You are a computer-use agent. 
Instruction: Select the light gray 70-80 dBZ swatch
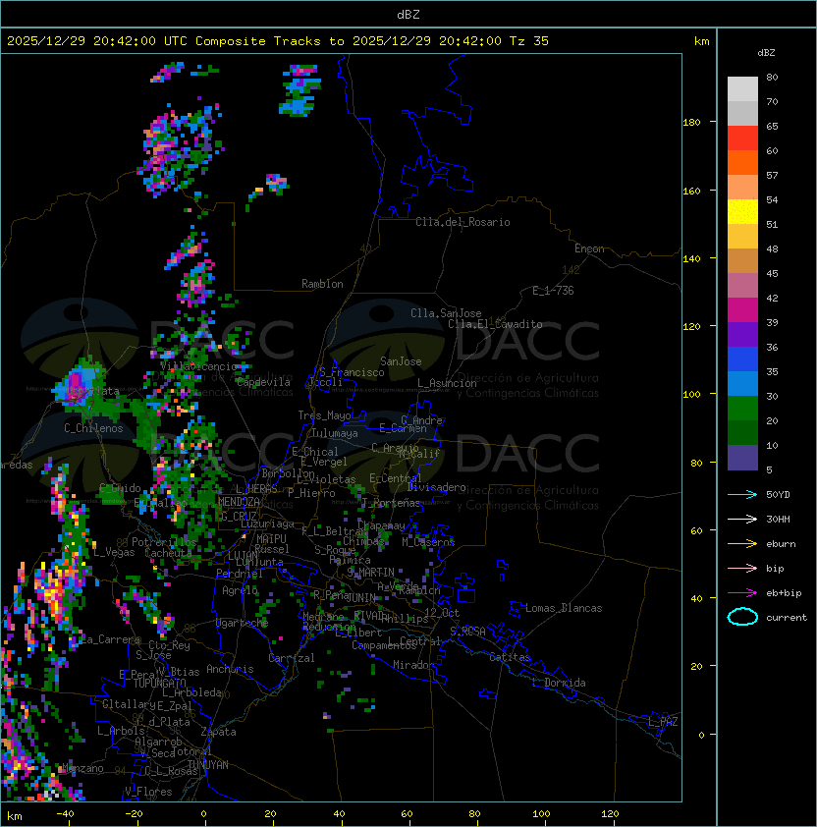coord(742,89)
